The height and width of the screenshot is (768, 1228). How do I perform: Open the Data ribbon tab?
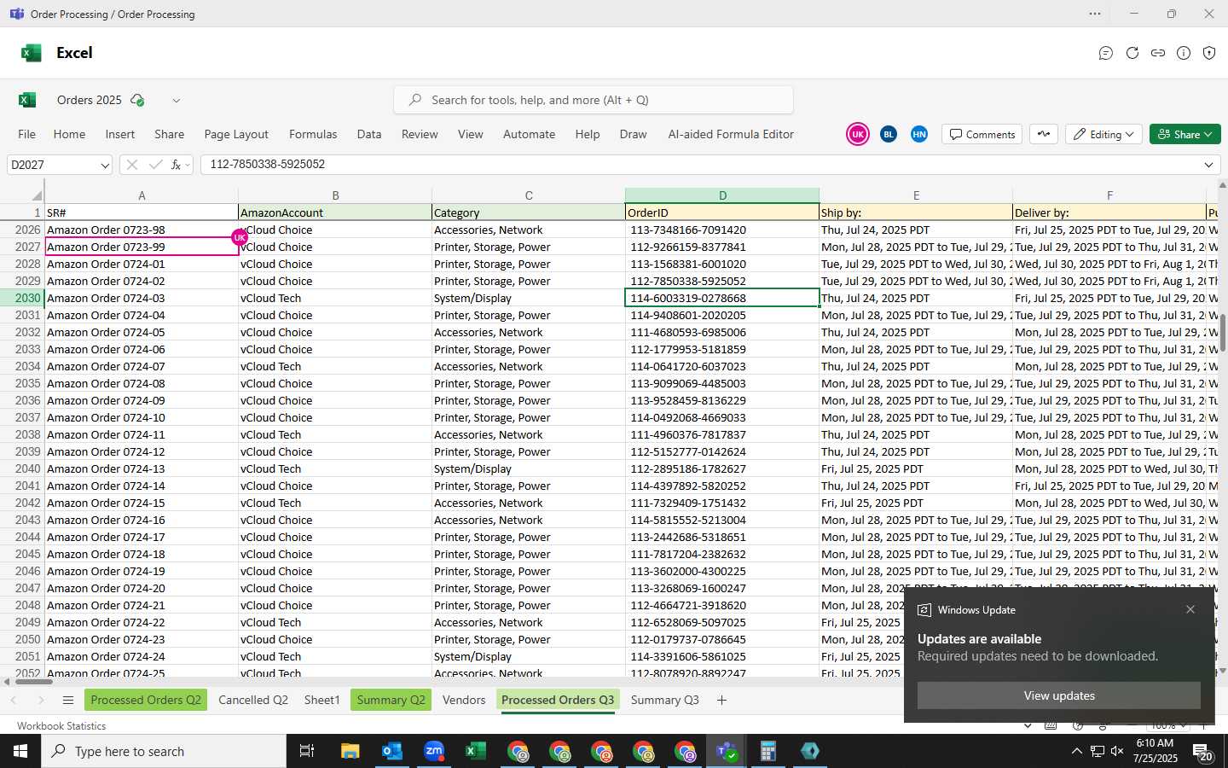tap(369, 134)
